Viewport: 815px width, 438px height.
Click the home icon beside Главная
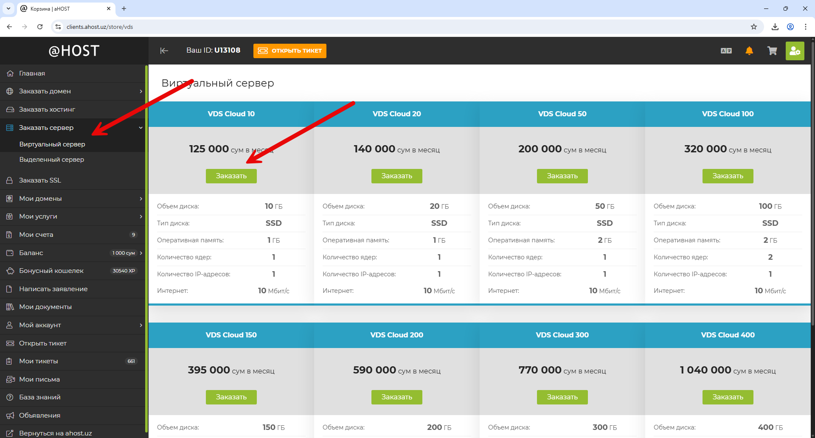[10, 73]
